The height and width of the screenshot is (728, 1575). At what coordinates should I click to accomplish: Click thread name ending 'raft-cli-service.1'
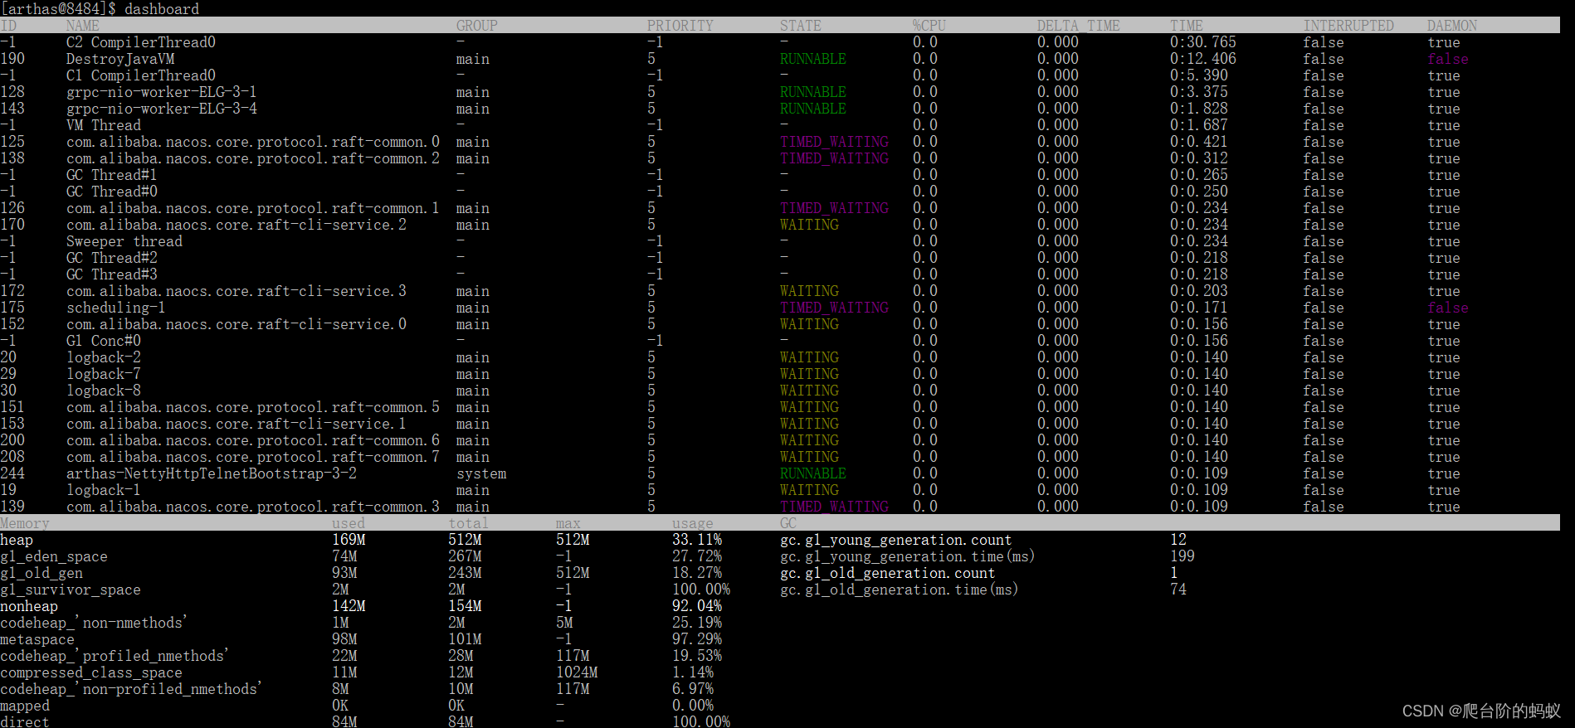[236, 424]
